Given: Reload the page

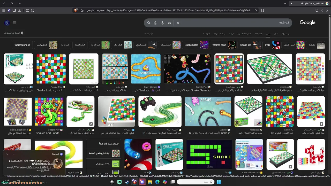Looking at the screenshot, I should pyautogui.click(x=317, y=10).
